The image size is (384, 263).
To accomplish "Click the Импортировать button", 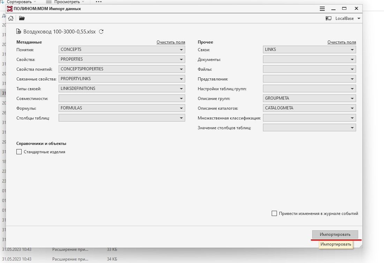I will point(335,234).
